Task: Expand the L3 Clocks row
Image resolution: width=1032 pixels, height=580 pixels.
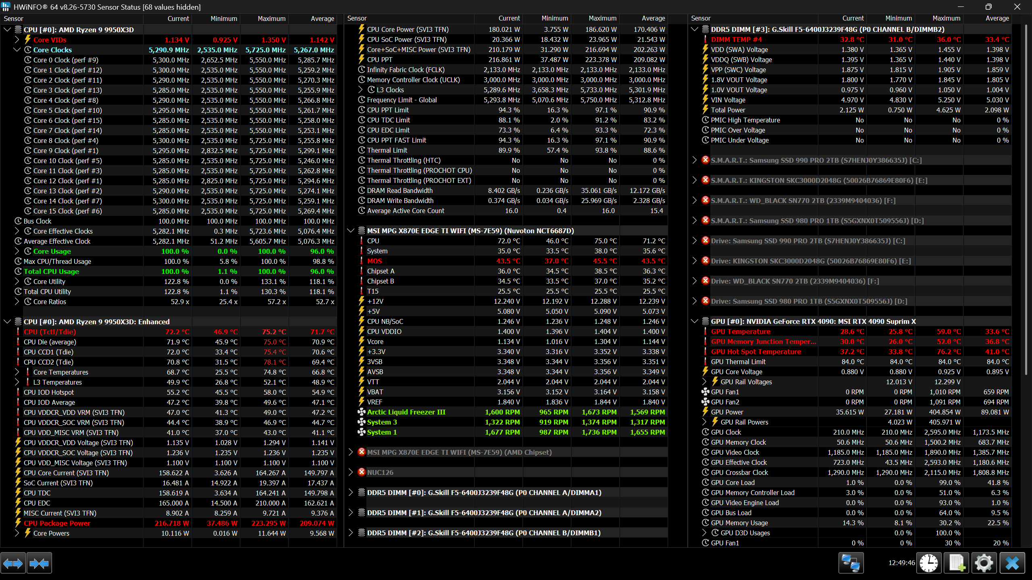Action: pos(361,89)
